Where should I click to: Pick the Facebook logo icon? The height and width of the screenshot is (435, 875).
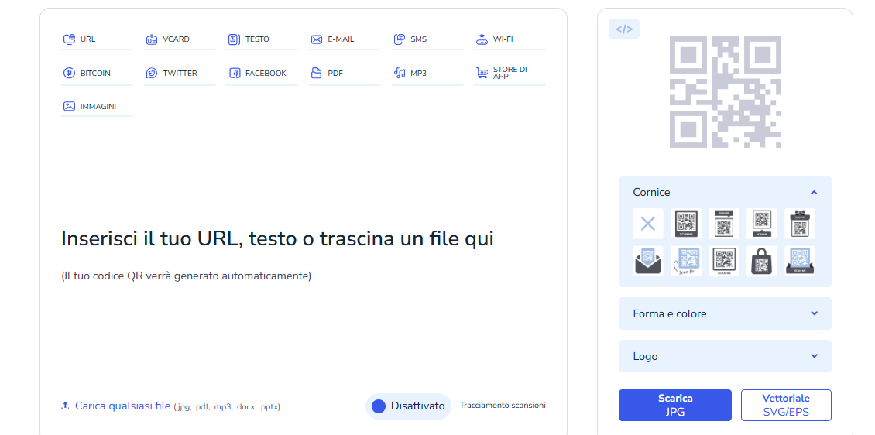235,73
